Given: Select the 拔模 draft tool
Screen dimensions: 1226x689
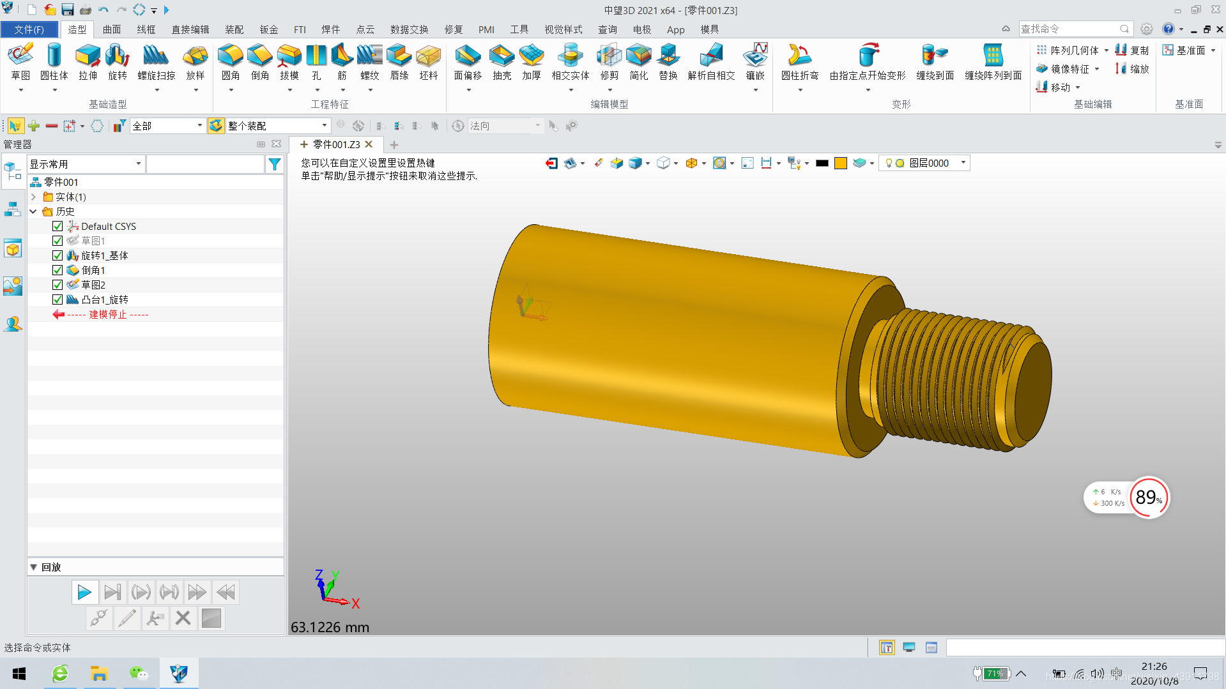Looking at the screenshot, I should point(289,62).
